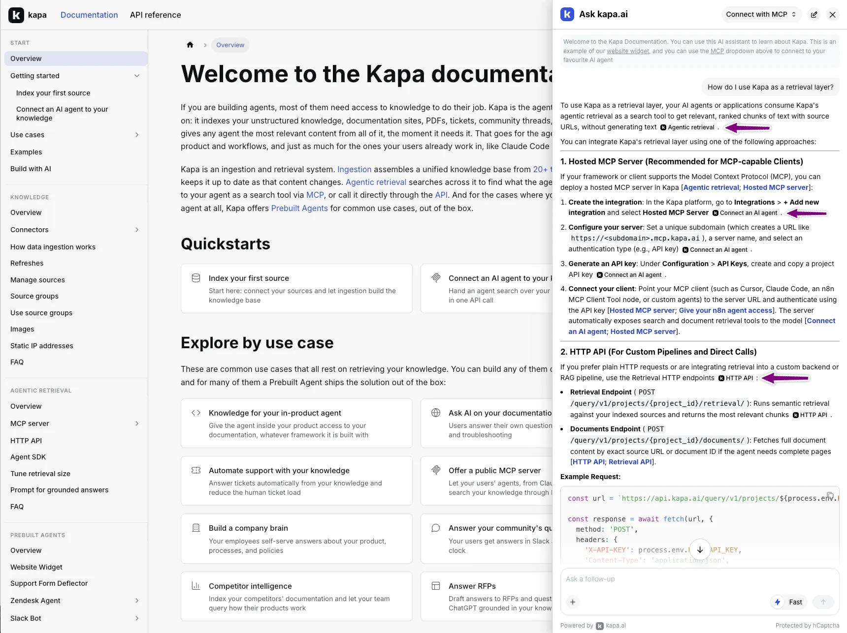Viewport: 847px width, 633px height.
Task: Click the Overview breadcrumb chip
Action: pos(230,45)
